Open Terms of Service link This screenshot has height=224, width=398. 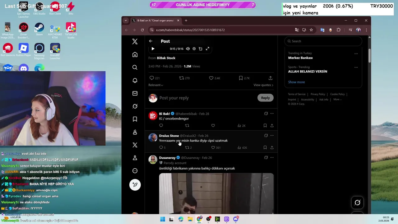(297, 94)
